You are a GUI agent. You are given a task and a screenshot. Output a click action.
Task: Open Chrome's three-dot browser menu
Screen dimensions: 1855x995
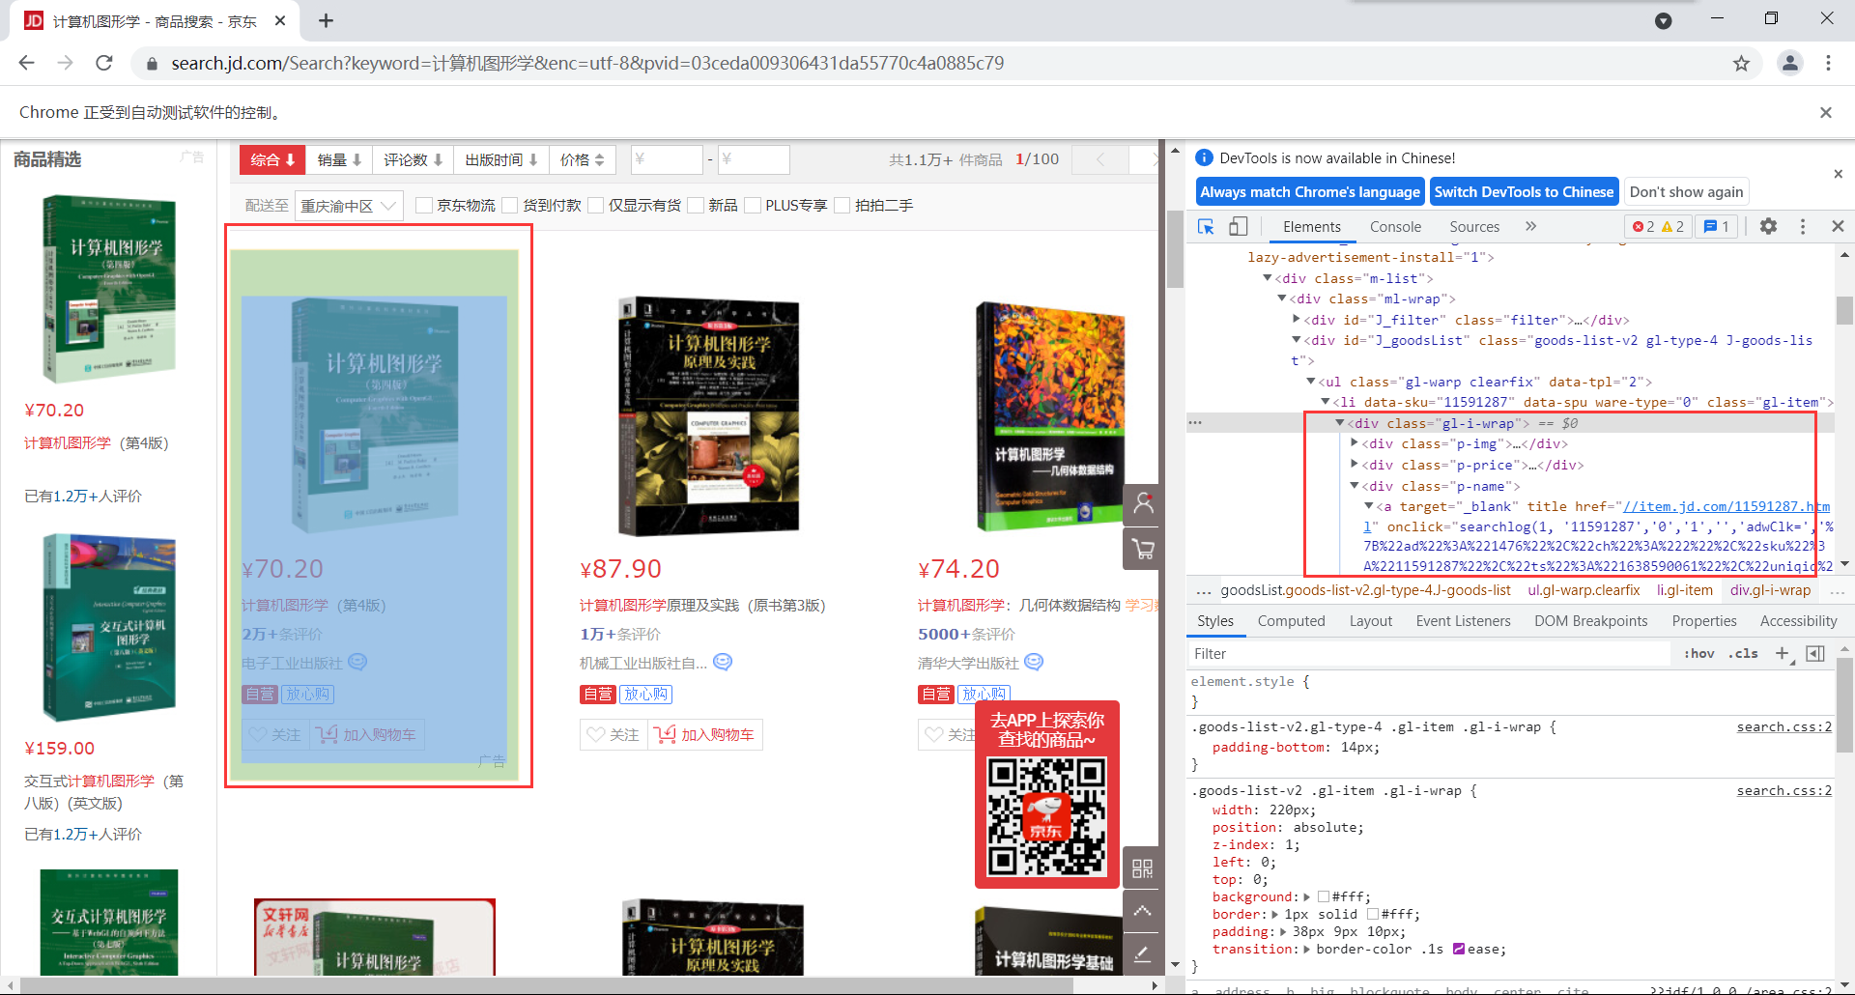coord(1828,63)
